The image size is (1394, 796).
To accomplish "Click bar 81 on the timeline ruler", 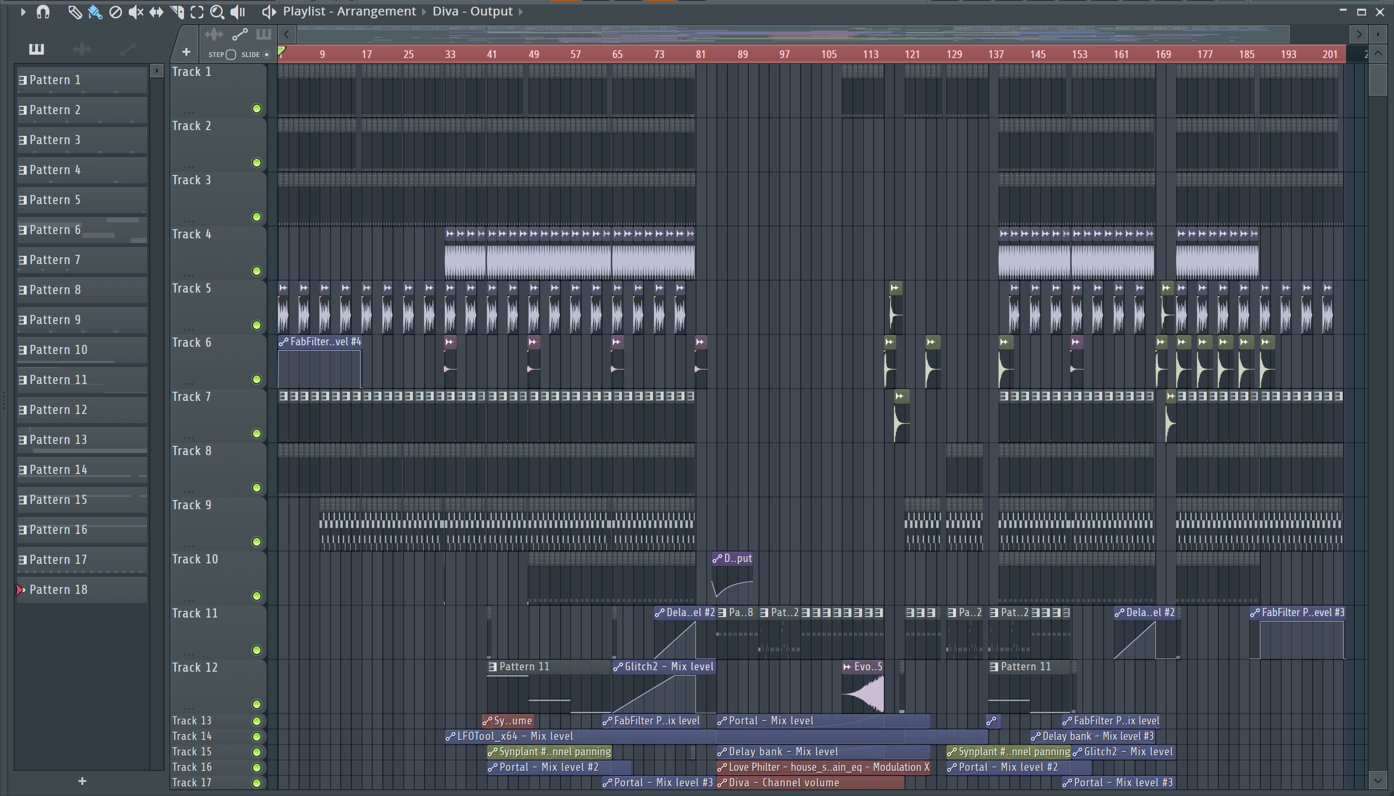I will click(x=701, y=54).
